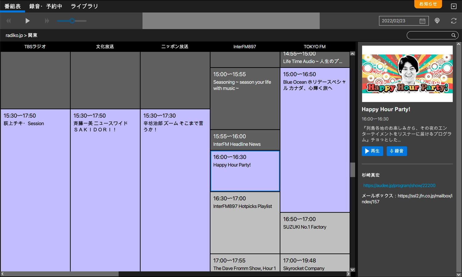462x277 pixels.
Task: Switch to the 録音・予約中 tab
Action: 46,6
